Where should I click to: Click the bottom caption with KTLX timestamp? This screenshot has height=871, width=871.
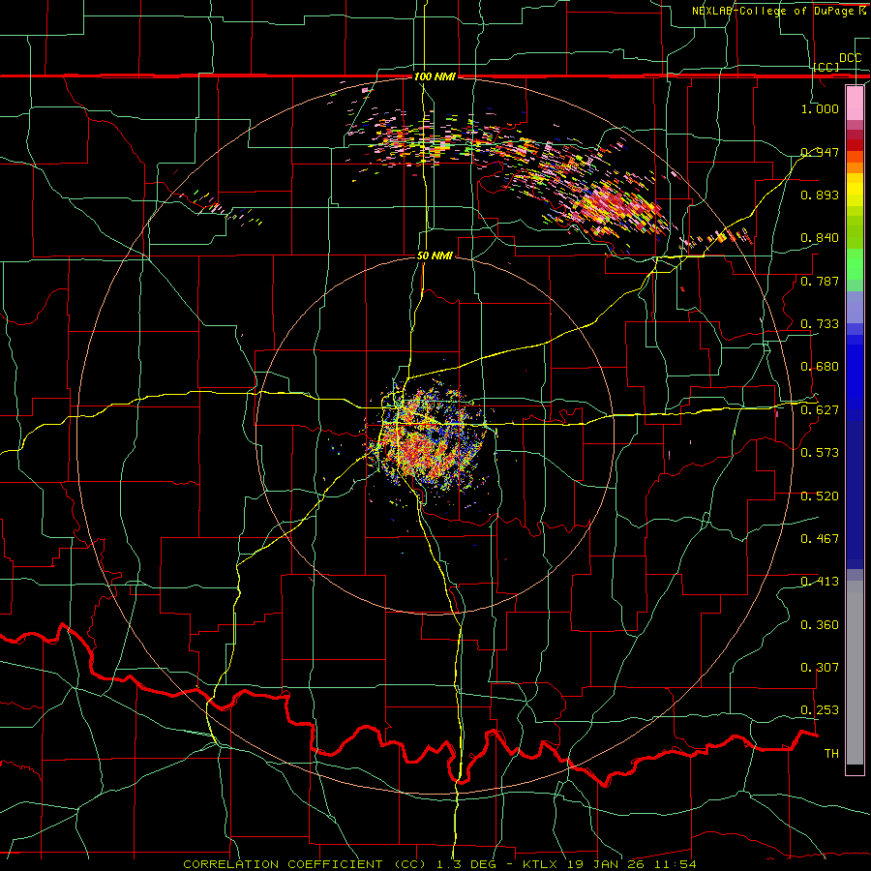click(x=439, y=864)
